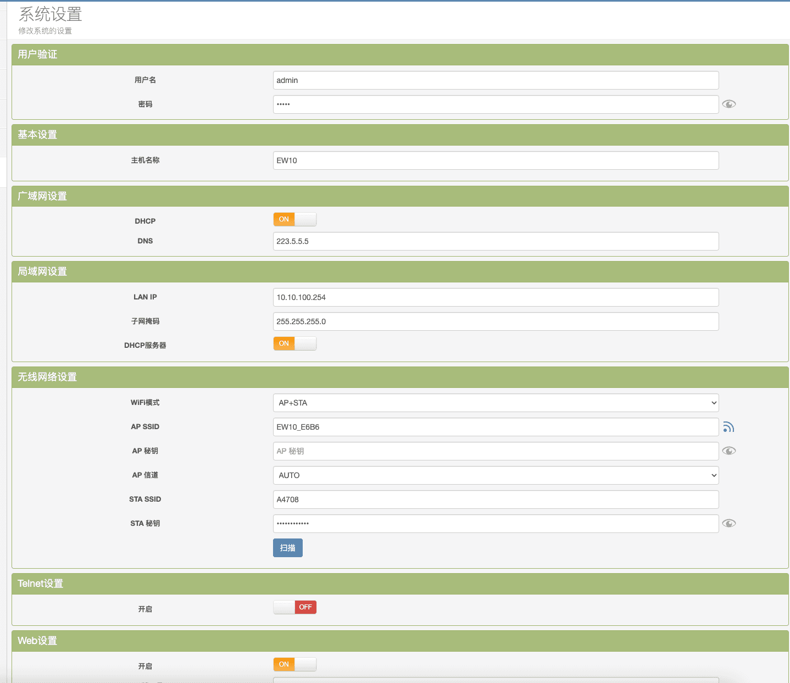Click the LAN IP address field
This screenshot has height=683, width=790.
click(x=496, y=297)
